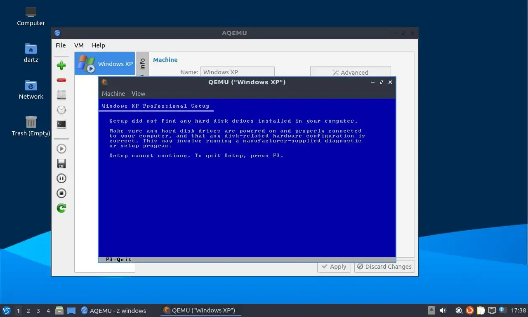
Task: Click the 17:38 clock in taskbar
Action: [519, 310]
